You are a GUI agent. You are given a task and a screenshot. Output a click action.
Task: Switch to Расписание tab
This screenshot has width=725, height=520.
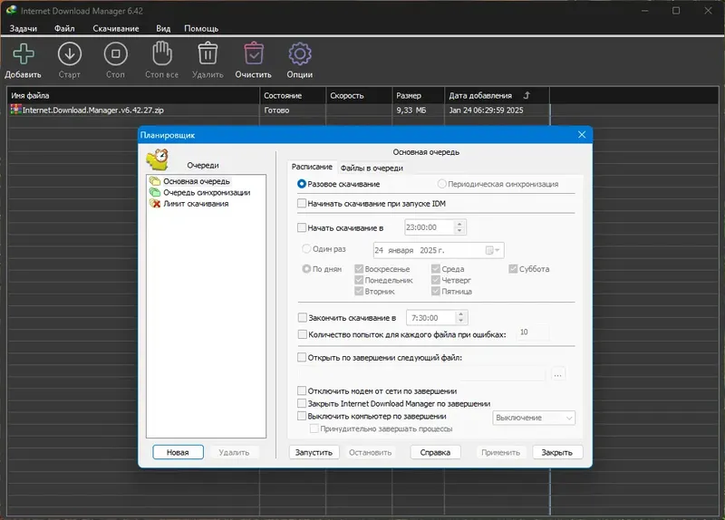coord(312,167)
